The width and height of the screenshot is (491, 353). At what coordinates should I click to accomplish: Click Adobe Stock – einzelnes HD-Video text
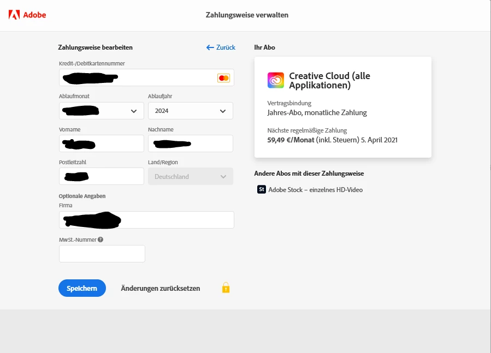(x=315, y=190)
